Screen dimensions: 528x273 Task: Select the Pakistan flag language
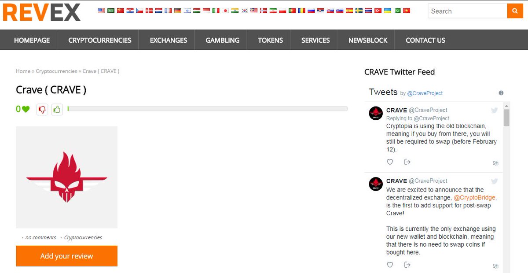[x=398, y=11]
